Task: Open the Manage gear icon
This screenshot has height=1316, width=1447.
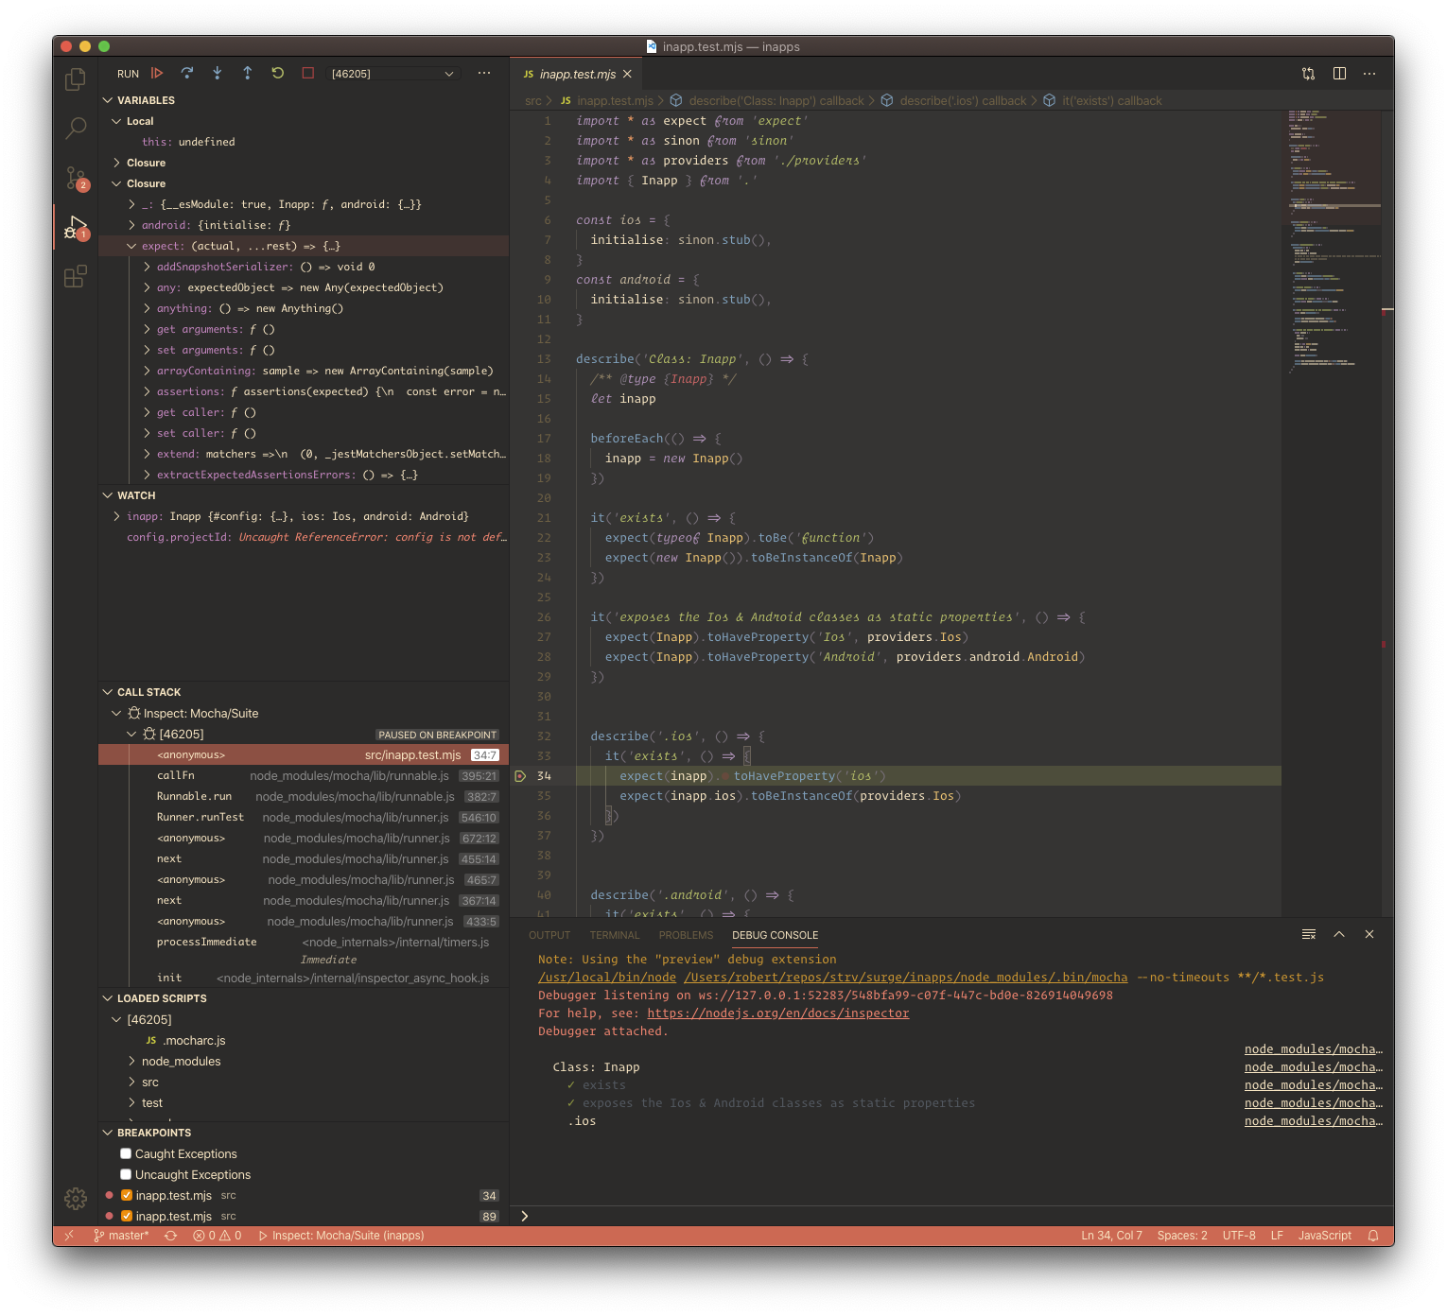Action: (76, 1199)
